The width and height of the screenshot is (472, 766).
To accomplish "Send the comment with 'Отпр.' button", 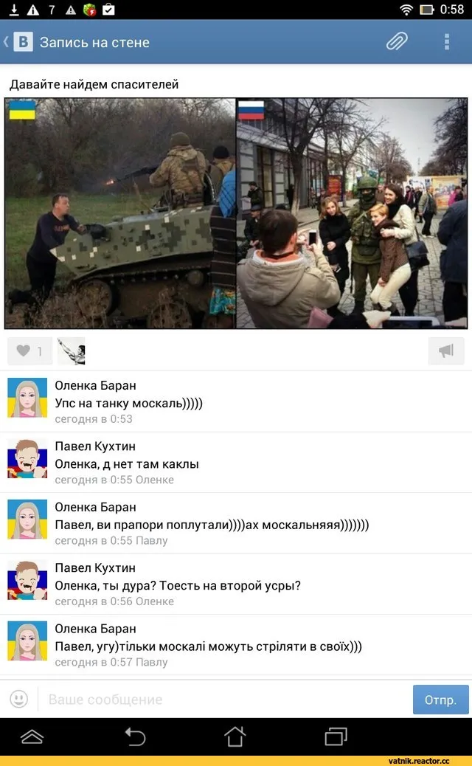I will pyautogui.click(x=440, y=700).
